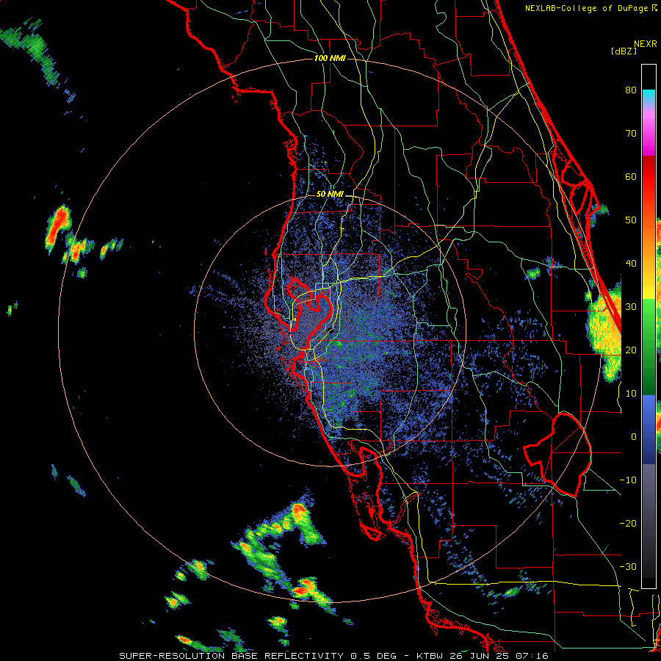
Task: Click the NEXR label above the scale
Action: click(x=645, y=44)
